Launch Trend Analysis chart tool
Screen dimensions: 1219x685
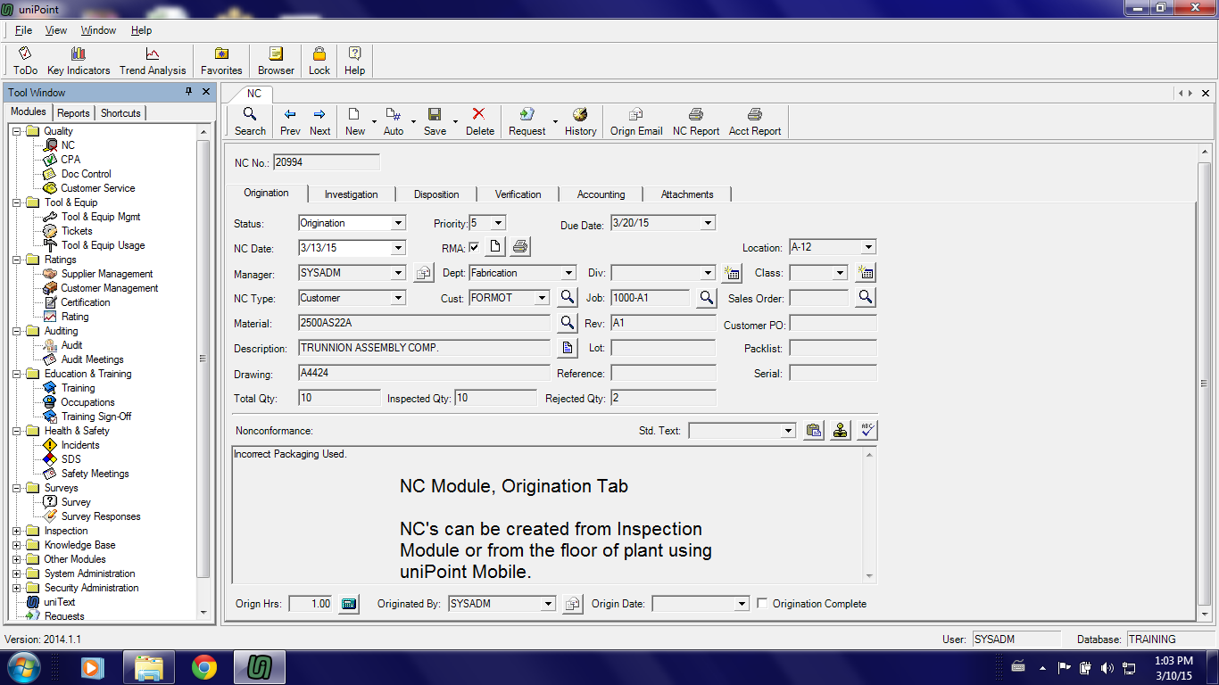(153, 61)
